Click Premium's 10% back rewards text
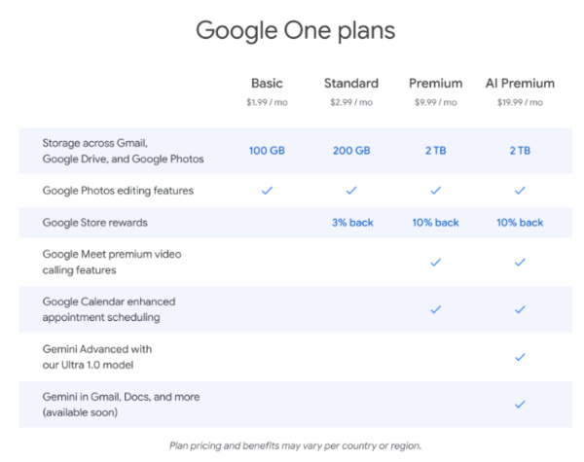The height and width of the screenshot is (462, 584). (435, 223)
